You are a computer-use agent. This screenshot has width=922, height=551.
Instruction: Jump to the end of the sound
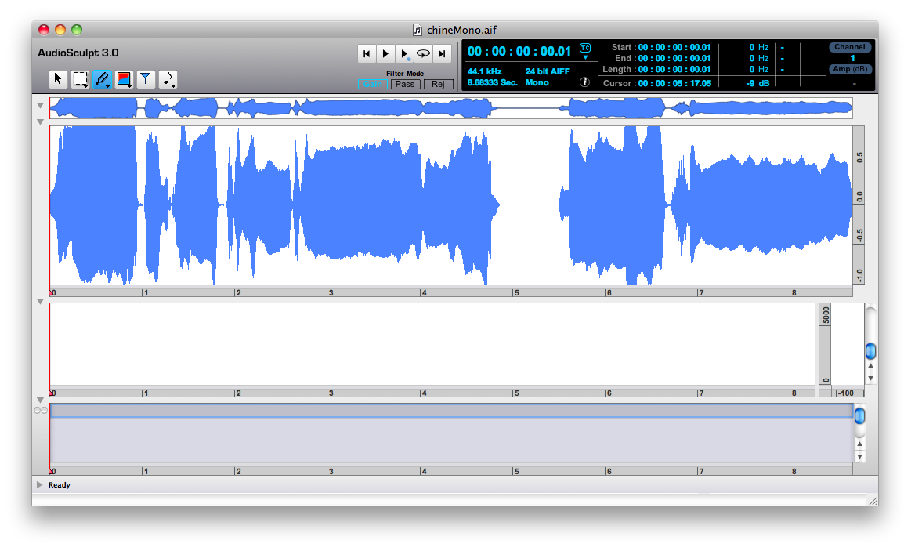(442, 53)
